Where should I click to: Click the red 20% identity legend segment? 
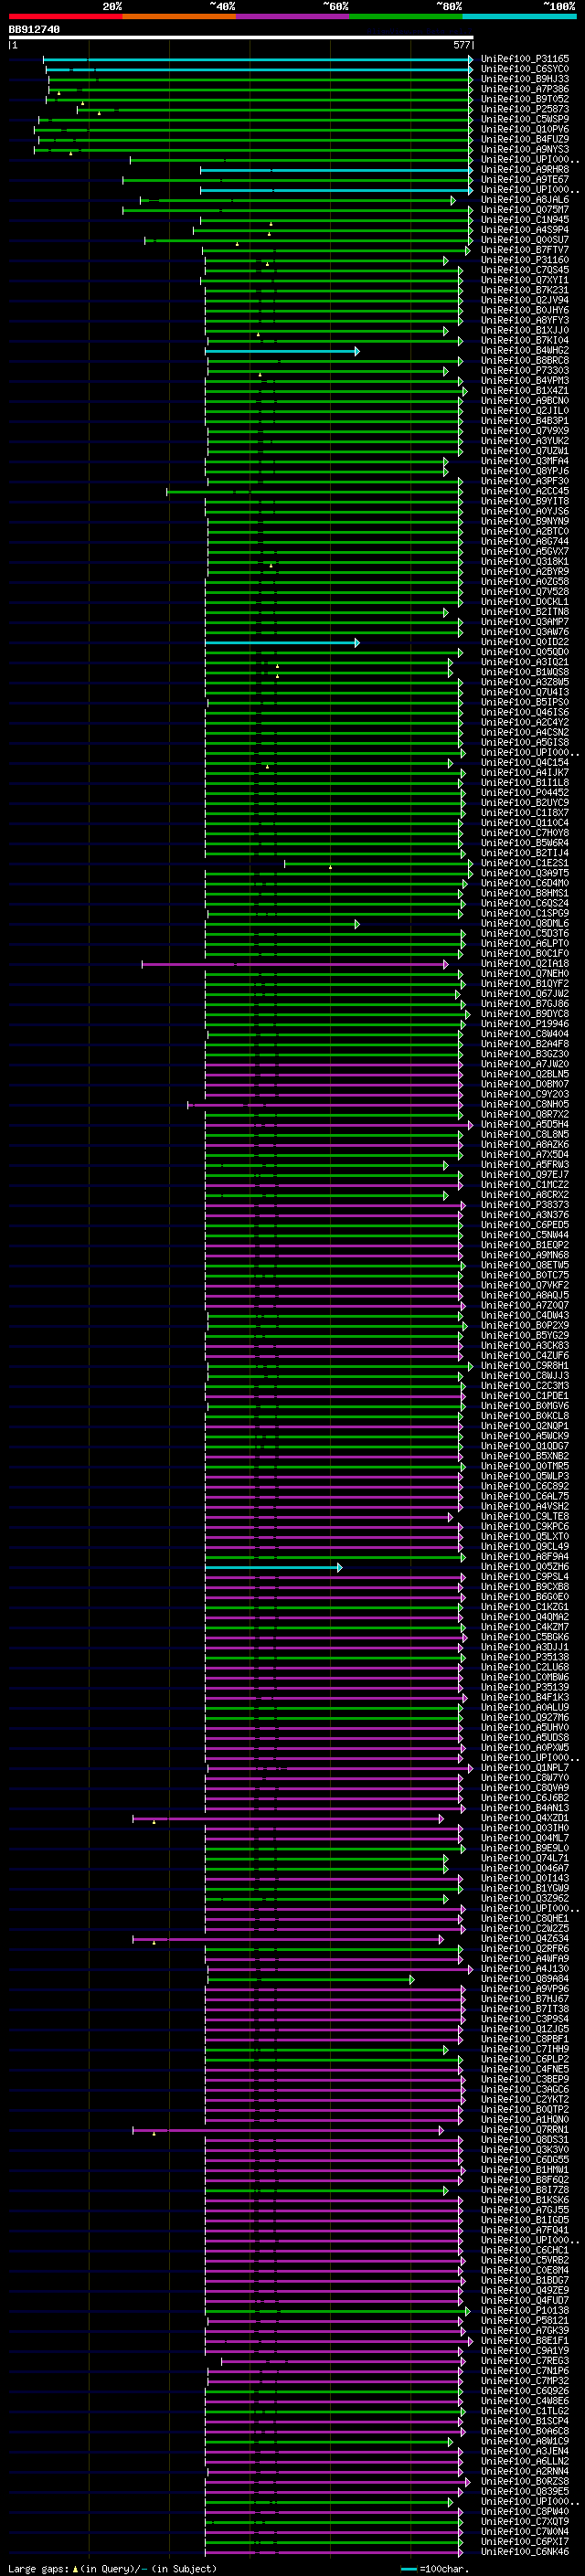click(x=65, y=16)
